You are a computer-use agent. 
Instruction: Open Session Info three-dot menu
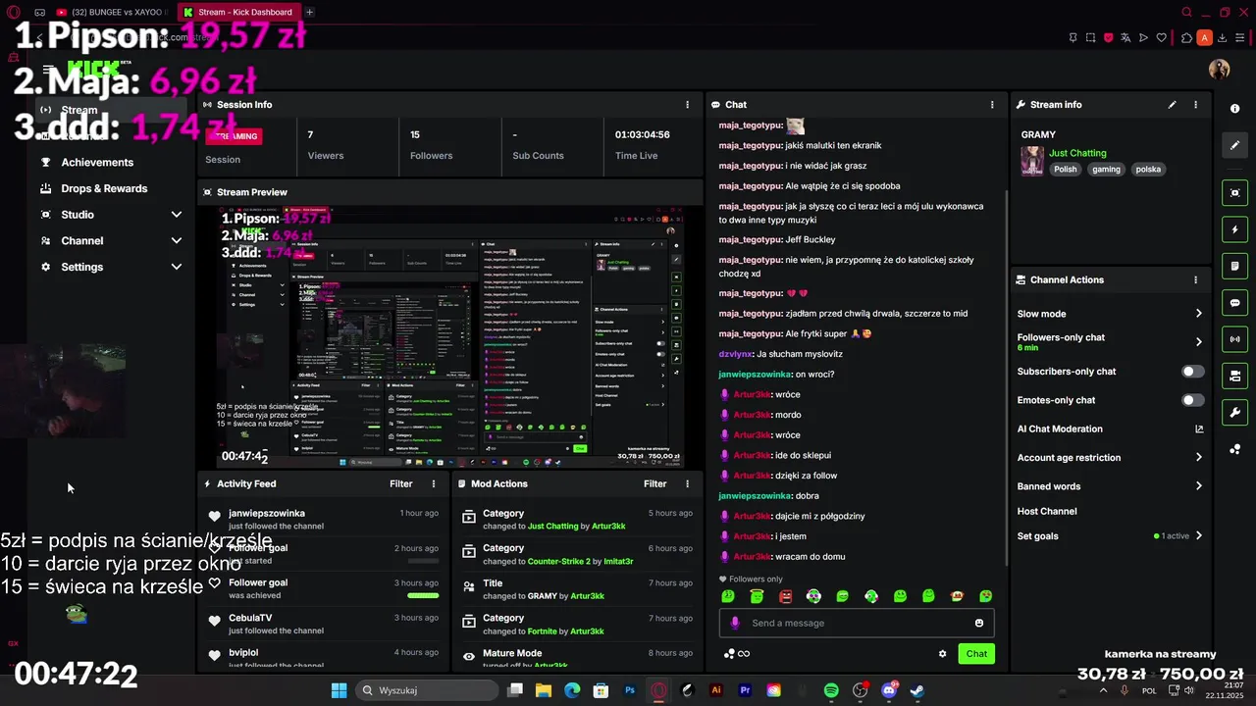coord(687,104)
